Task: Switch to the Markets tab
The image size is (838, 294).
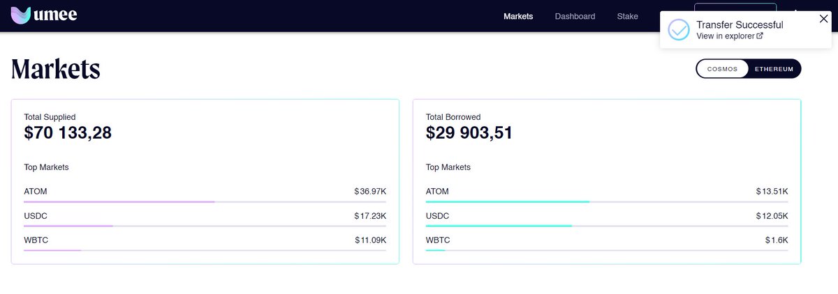Action: coord(518,16)
